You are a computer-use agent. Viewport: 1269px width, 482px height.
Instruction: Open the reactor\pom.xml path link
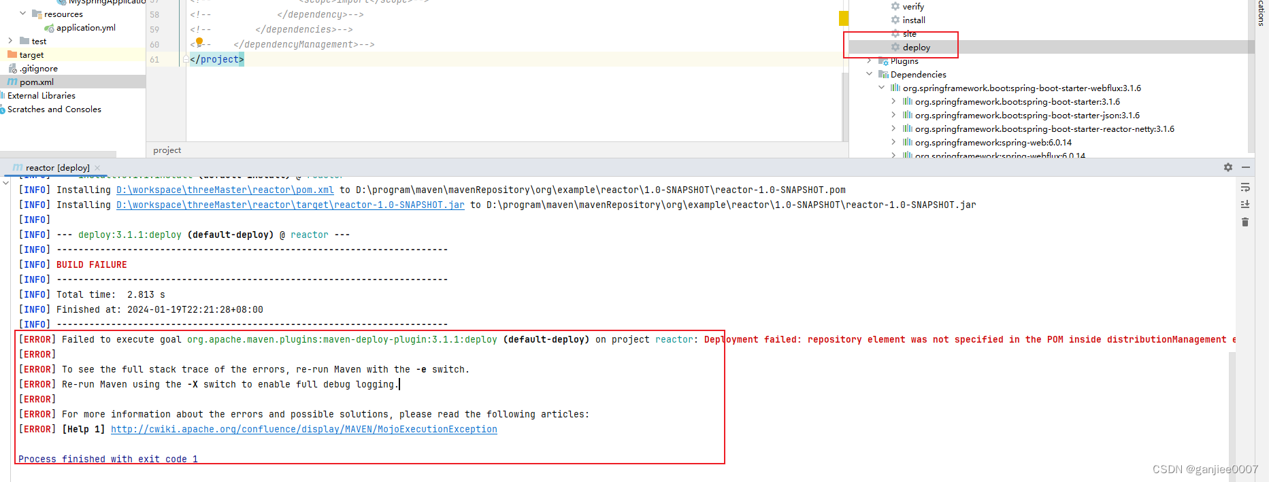(225, 190)
